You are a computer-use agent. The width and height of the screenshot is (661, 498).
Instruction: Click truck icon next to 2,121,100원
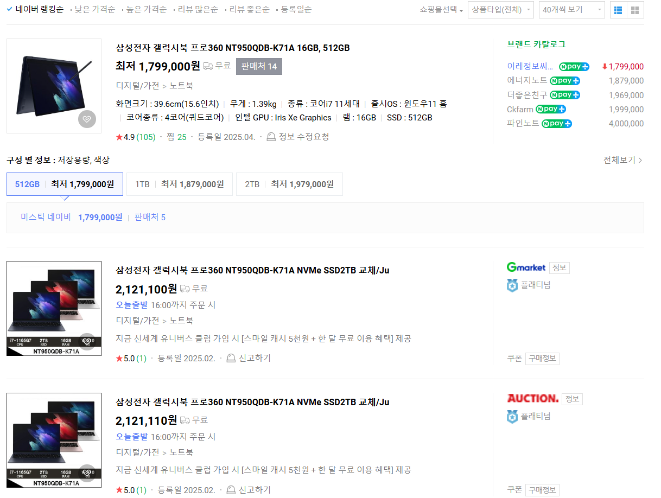point(185,289)
